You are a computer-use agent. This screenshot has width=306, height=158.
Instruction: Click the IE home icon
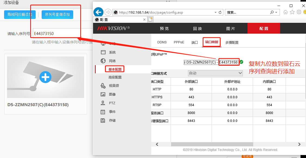pos(285,12)
